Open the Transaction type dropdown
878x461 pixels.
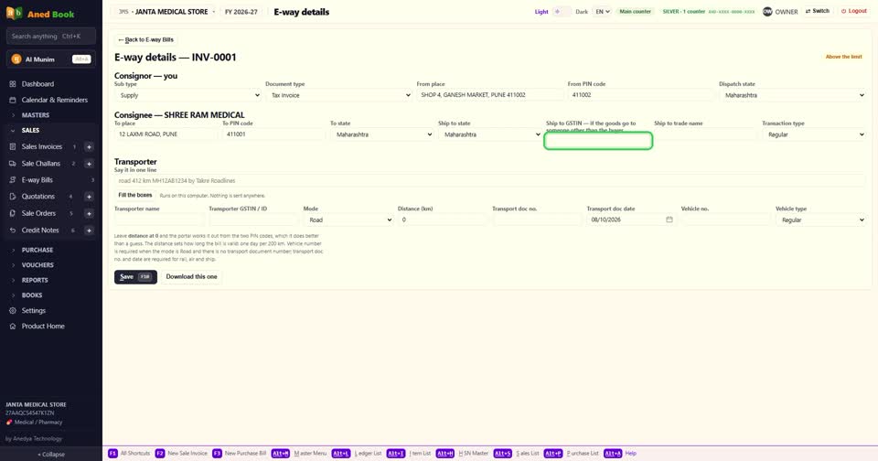coord(814,134)
